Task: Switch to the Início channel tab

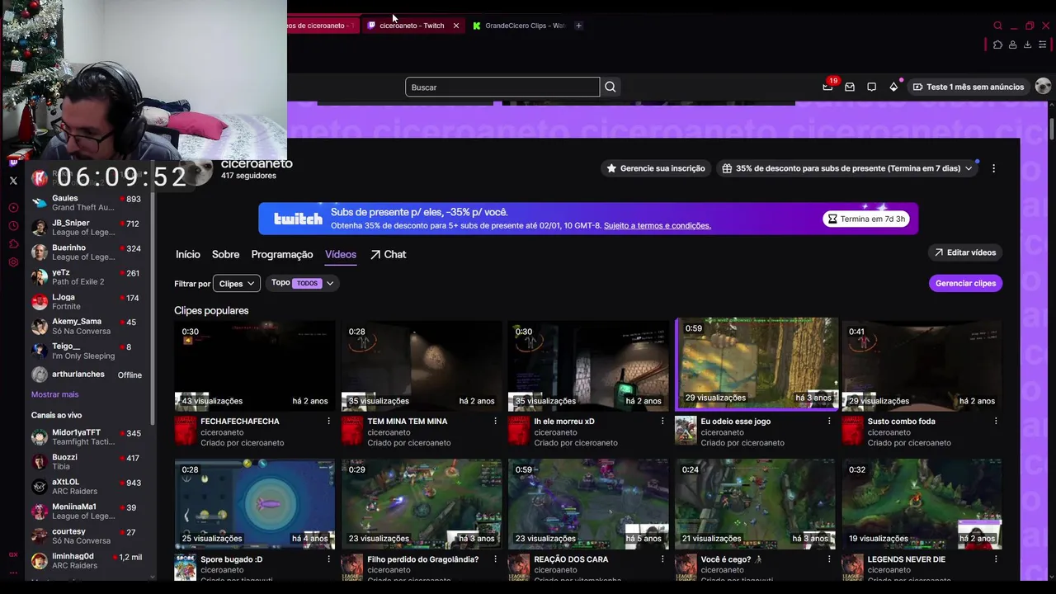Action: click(187, 255)
